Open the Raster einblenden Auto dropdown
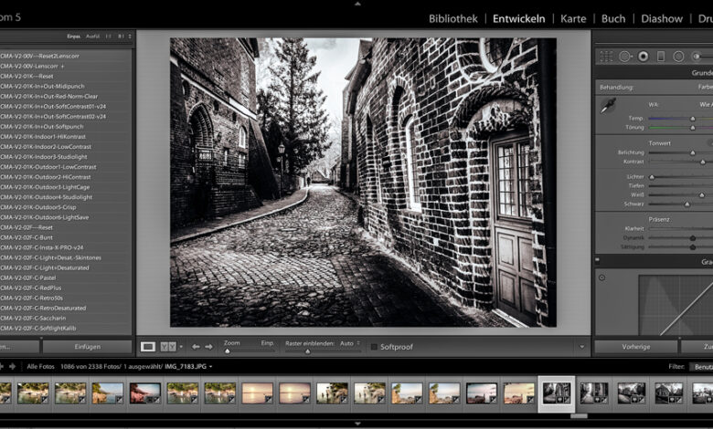The width and height of the screenshot is (713, 429). [x=347, y=343]
